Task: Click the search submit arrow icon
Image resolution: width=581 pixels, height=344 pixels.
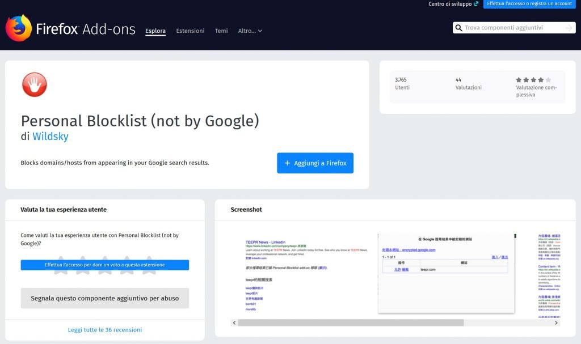Action: click(569, 28)
